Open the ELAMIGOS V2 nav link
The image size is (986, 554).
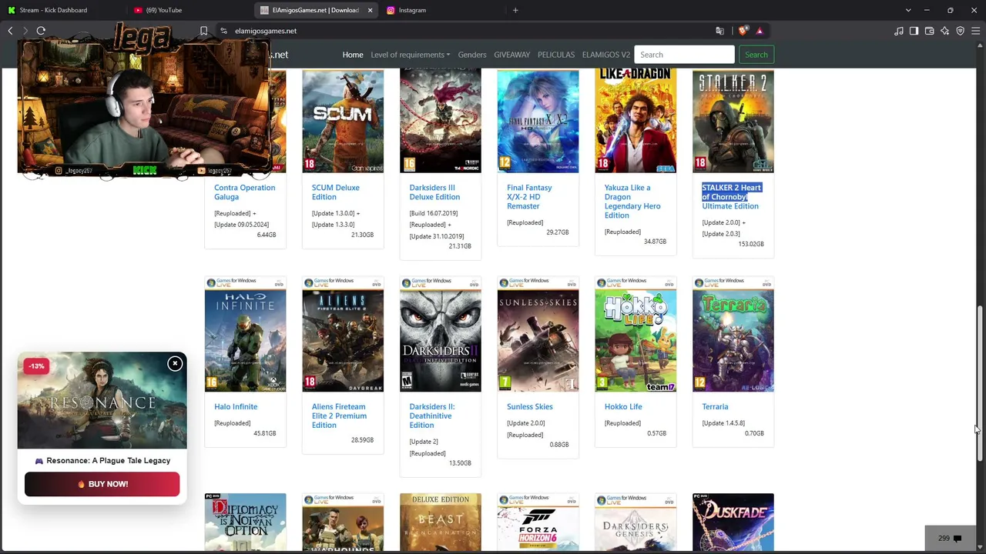[606, 55]
